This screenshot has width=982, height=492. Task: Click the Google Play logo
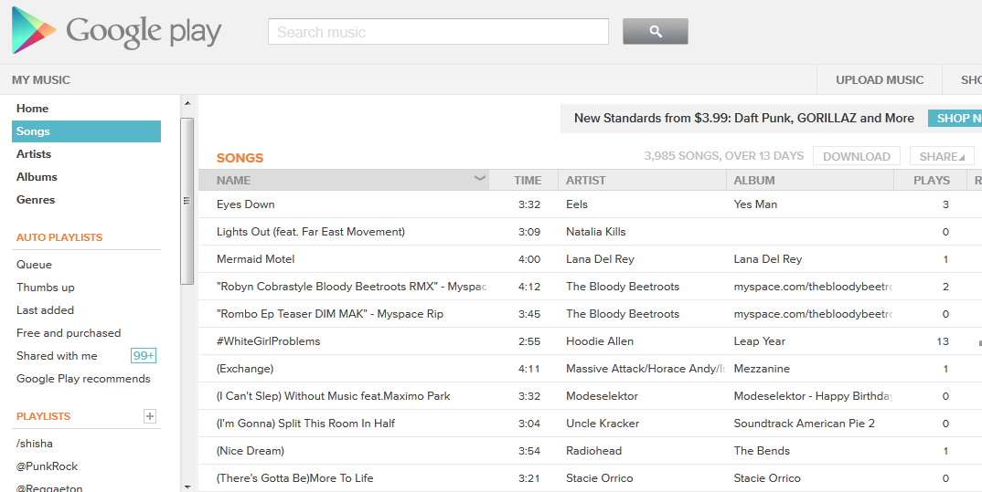(x=117, y=31)
